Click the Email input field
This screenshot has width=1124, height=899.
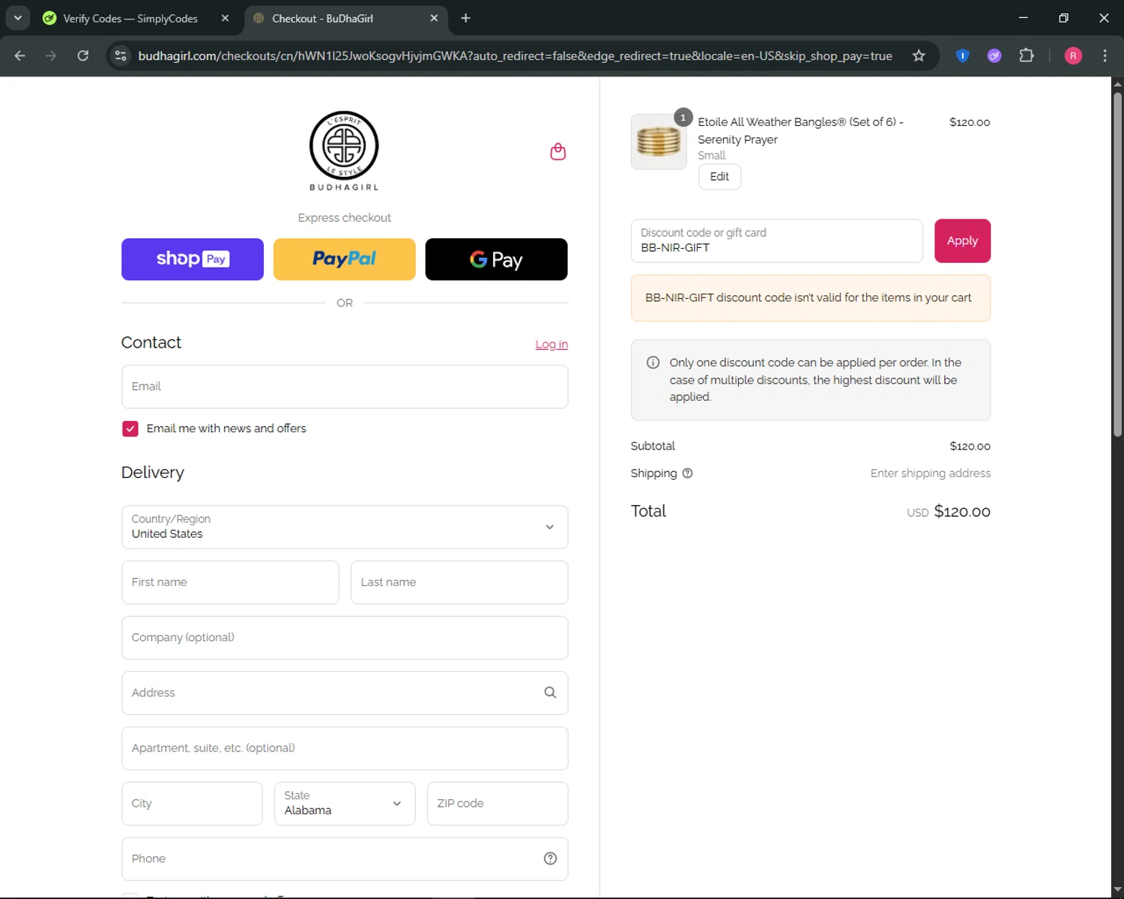pyautogui.click(x=345, y=387)
